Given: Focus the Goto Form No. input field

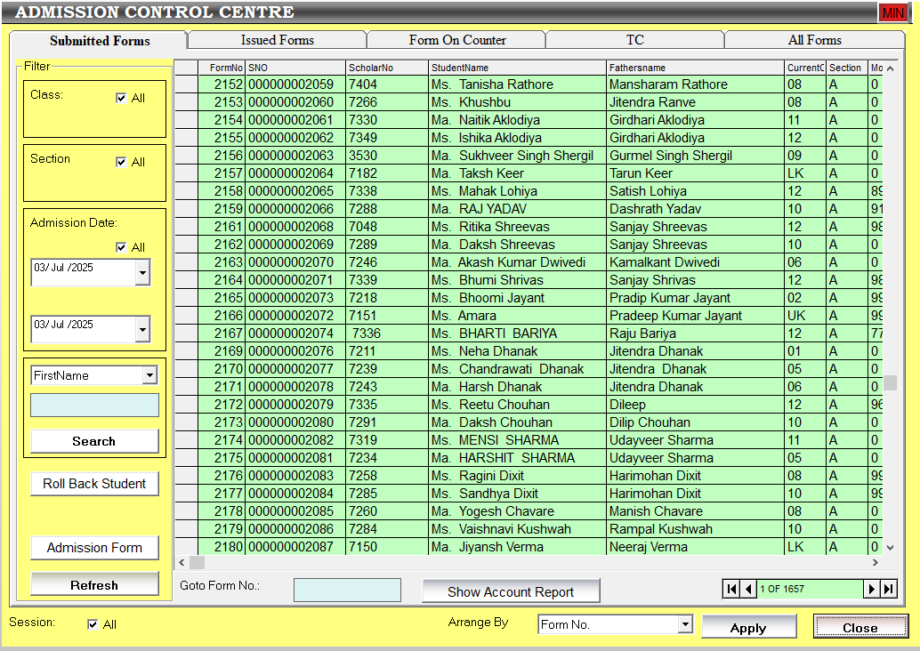Looking at the screenshot, I should [347, 590].
